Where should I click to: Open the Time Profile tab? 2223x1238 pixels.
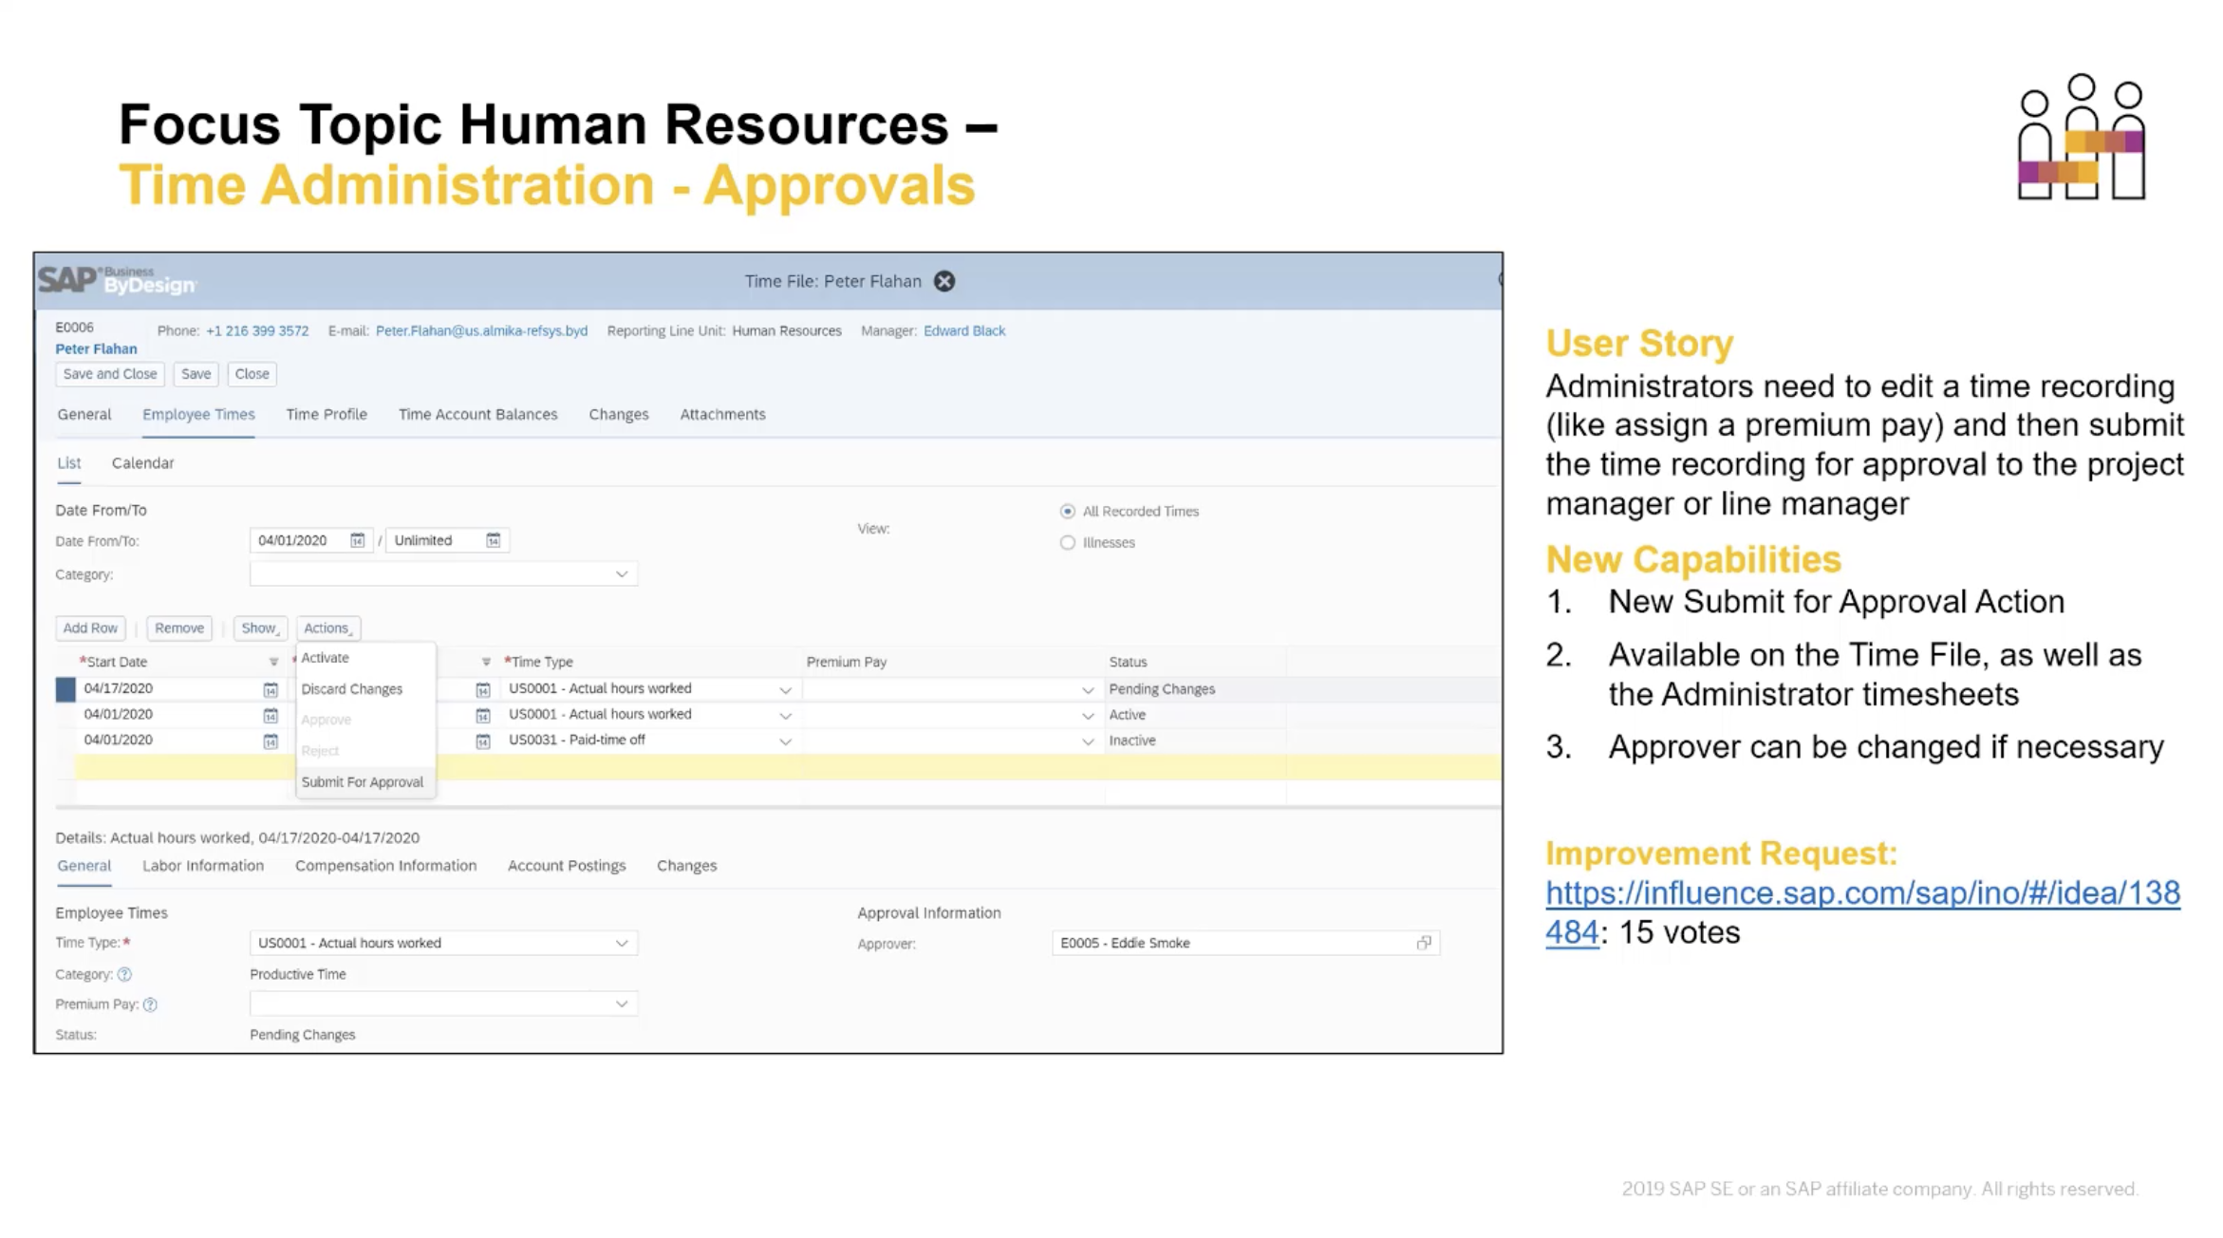tap(327, 414)
